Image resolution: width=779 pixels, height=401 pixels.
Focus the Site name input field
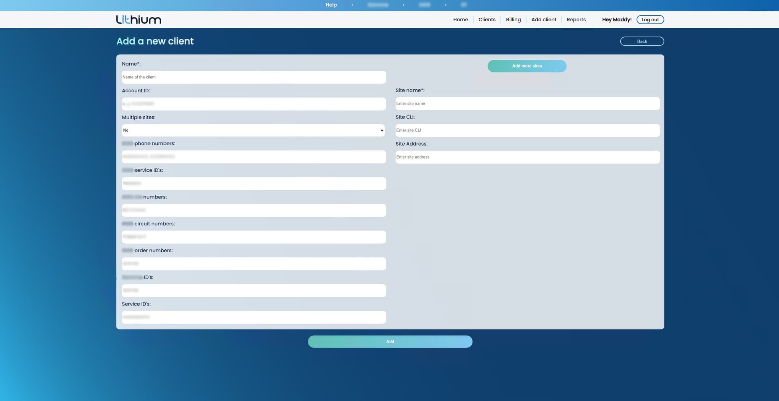pyautogui.click(x=527, y=104)
